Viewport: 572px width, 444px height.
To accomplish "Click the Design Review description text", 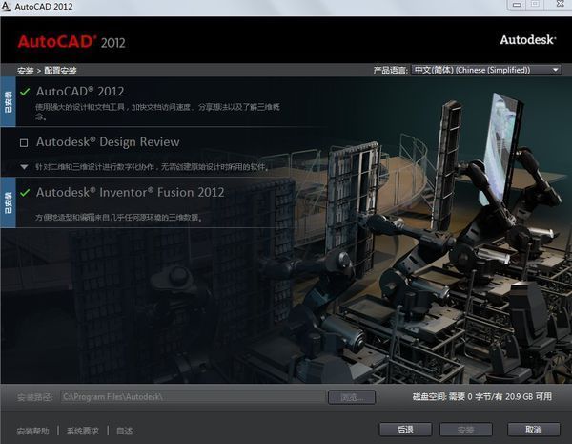I will point(153,167).
